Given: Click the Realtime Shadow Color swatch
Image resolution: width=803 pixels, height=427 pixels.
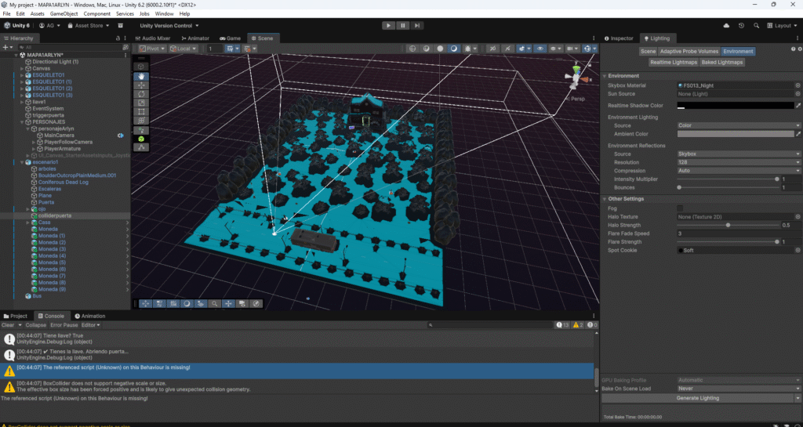Looking at the screenshot, I should click(735, 105).
